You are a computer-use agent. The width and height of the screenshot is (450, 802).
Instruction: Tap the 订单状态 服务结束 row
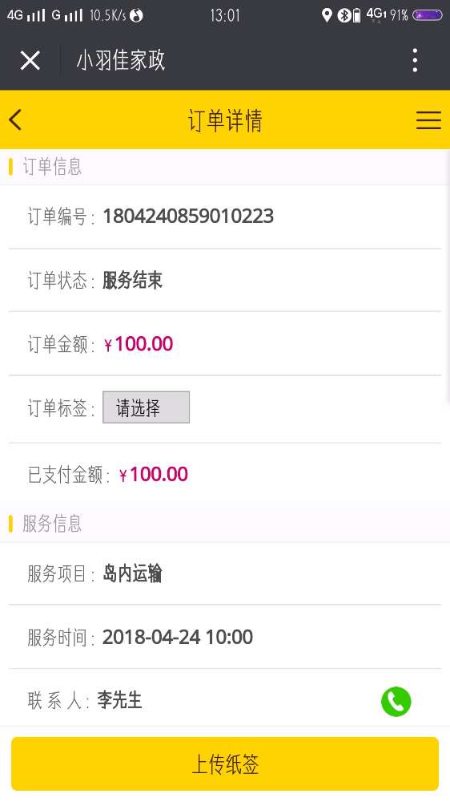pyautogui.click(x=225, y=280)
